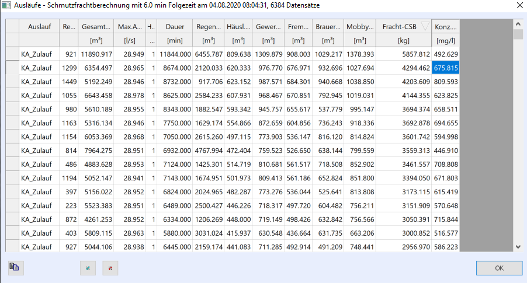527x283 pixels.
Task: Confirm the dialog with OK
Action: (499, 268)
